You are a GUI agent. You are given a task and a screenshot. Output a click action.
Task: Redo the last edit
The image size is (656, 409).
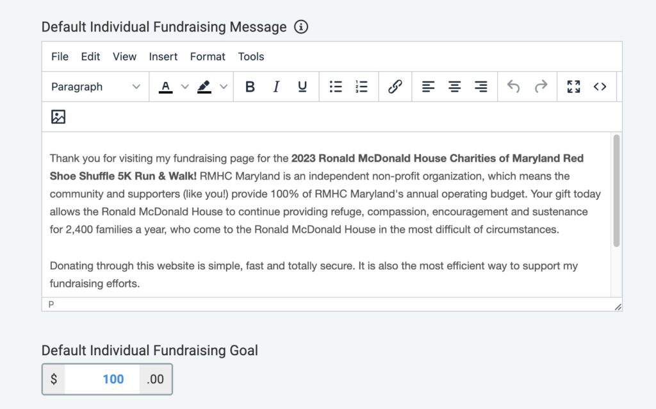(x=541, y=87)
